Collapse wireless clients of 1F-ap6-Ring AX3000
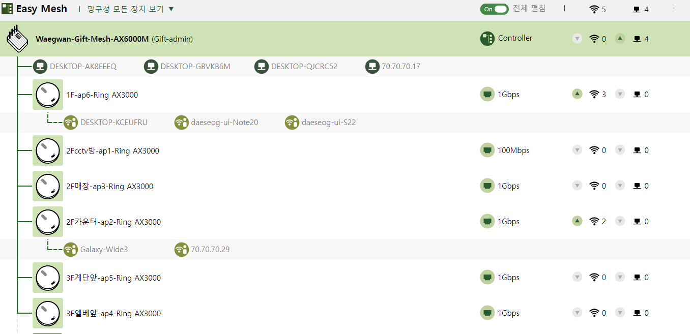 [577, 94]
